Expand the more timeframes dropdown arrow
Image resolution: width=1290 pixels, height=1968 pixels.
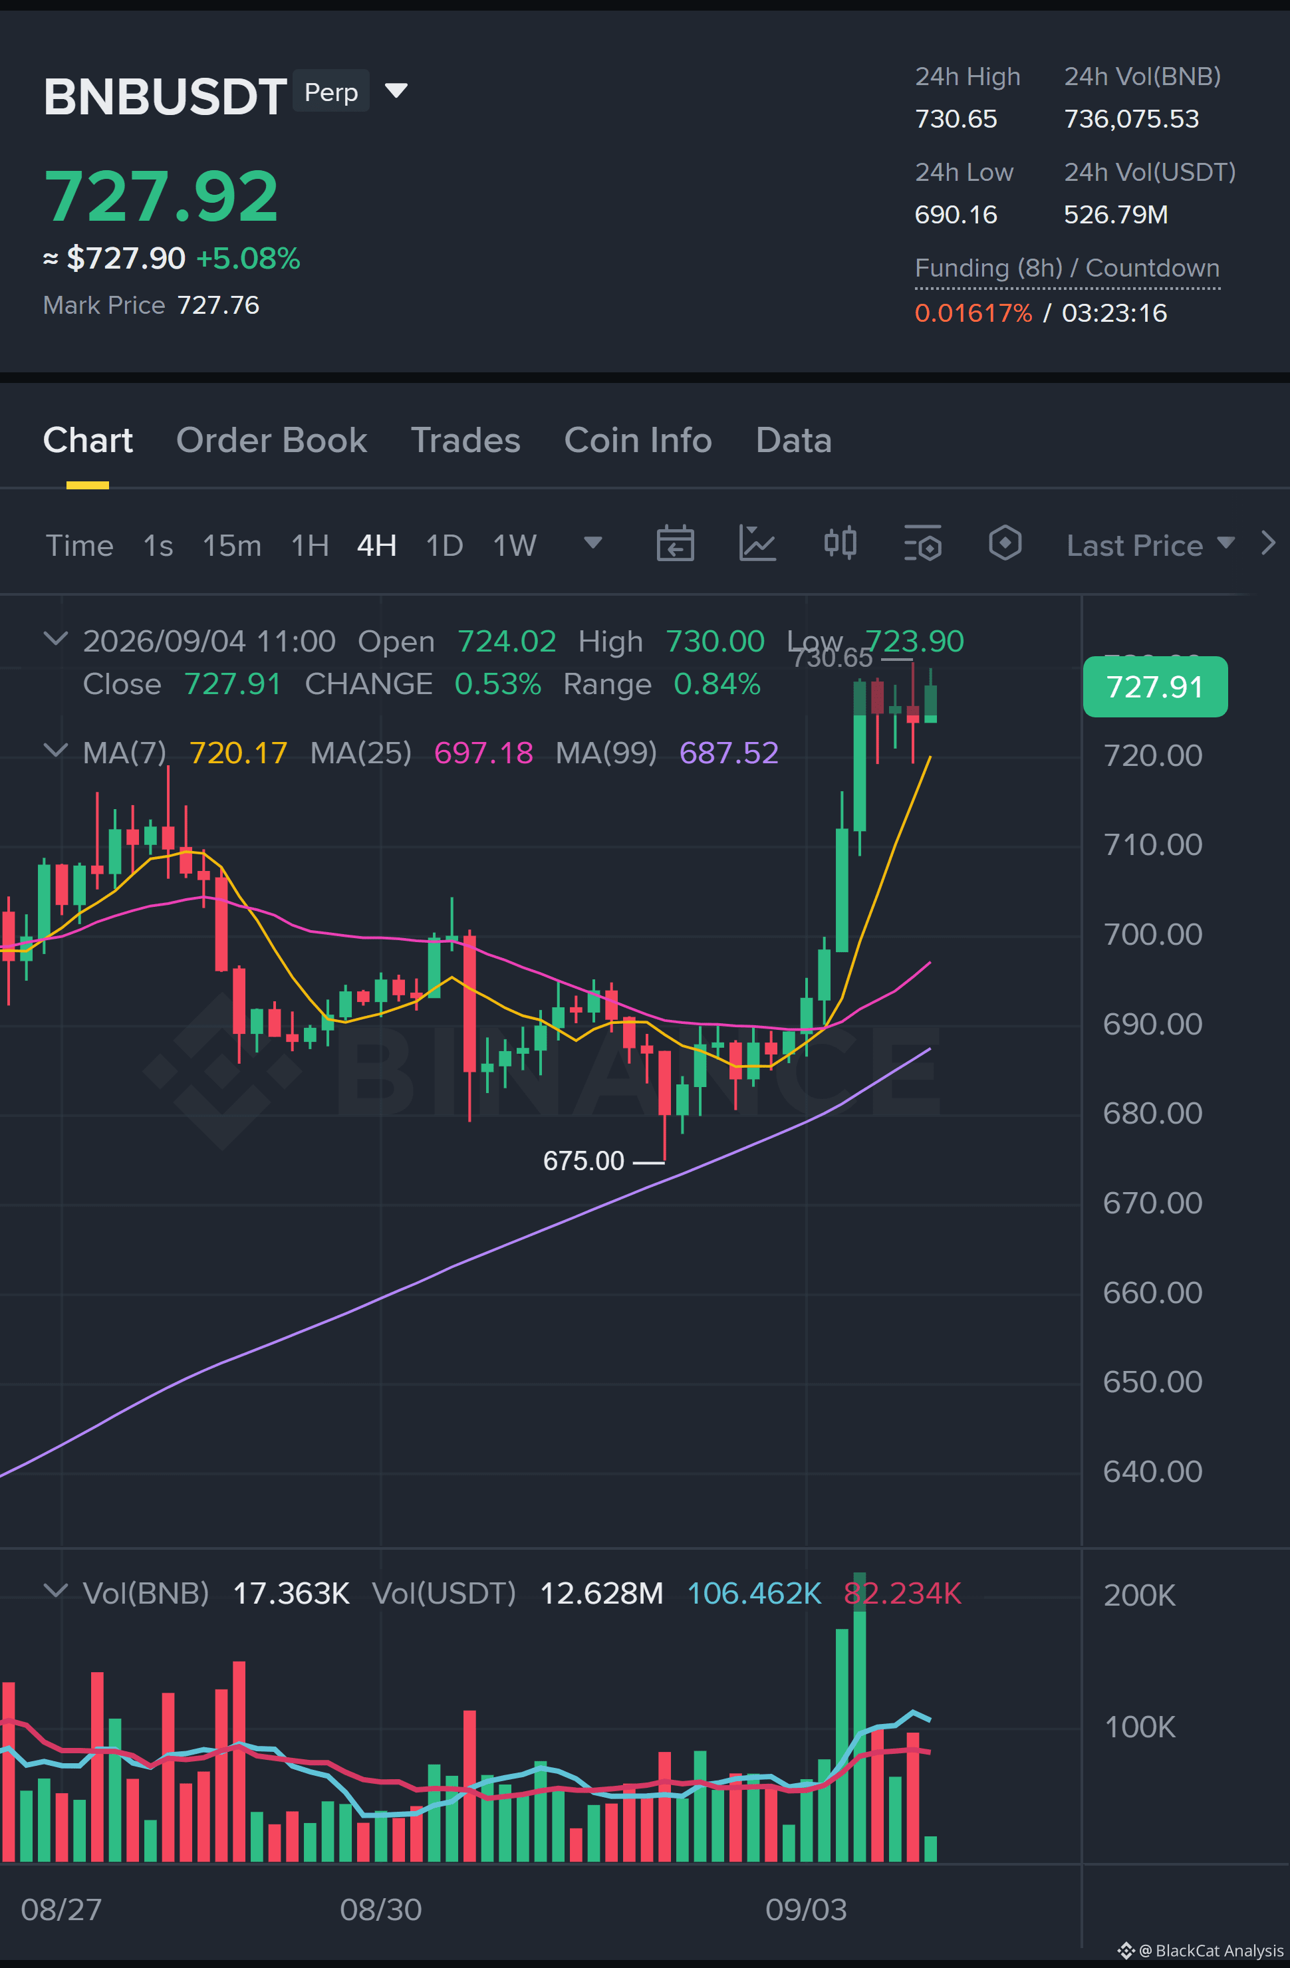point(592,543)
